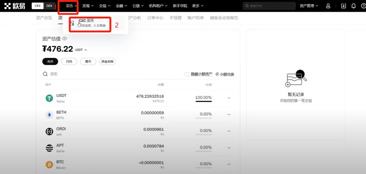Viewport: 366px width, 174px height.
Task: Expand the 机构客户 dropdown menu
Action: [158, 6]
